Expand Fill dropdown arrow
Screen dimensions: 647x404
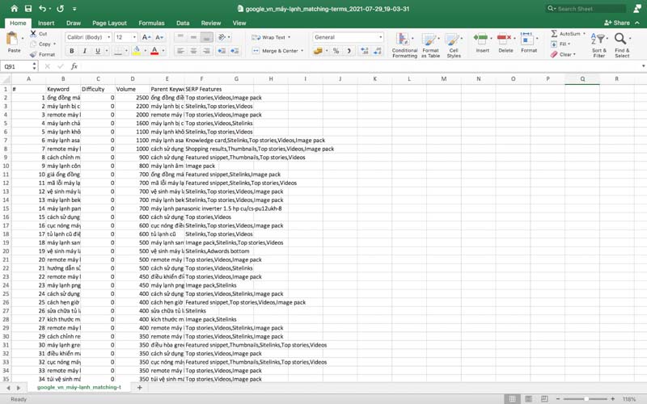coord(569,44)
